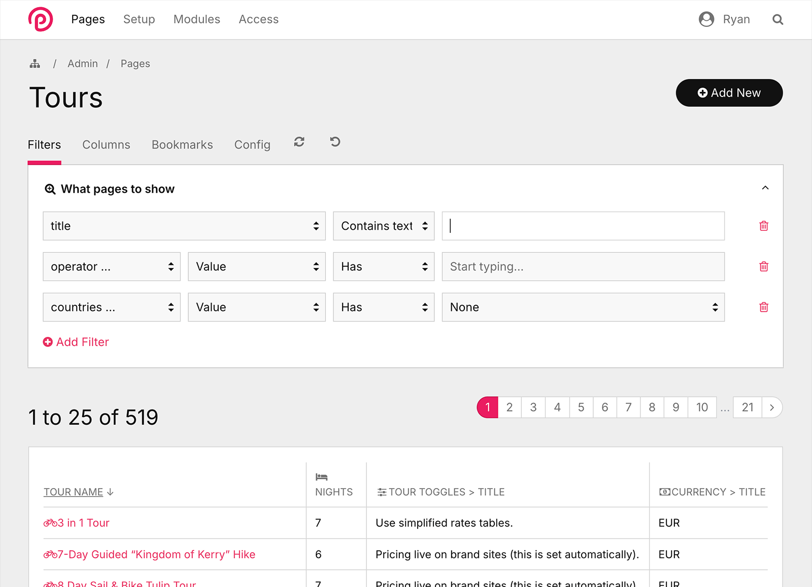Open Has dropdown in operator row
Viewport: 812px width, 587px height.
coord(384,266)
